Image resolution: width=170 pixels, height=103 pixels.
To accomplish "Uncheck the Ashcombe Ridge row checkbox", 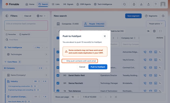I will click(x=58, y=52).
